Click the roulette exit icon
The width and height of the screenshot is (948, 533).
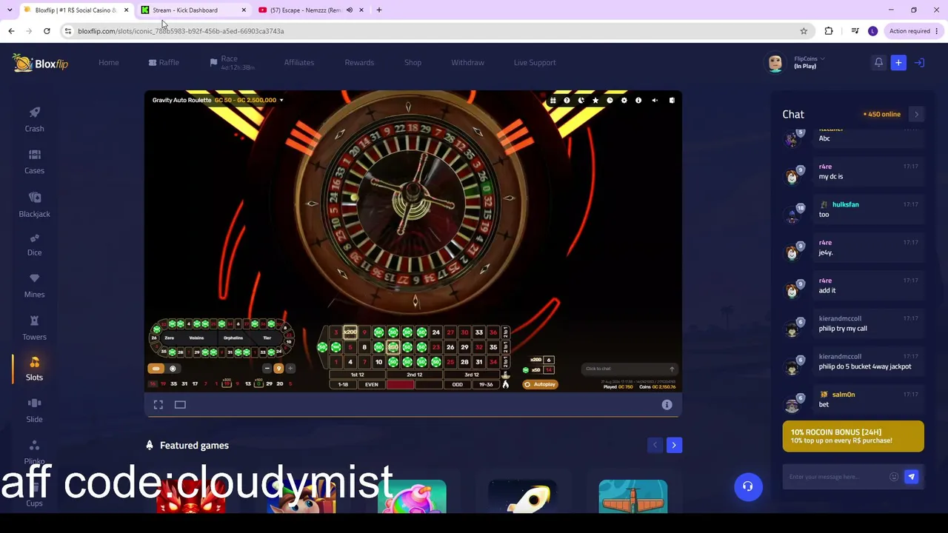pyautogui.click(x=672, y=100)
